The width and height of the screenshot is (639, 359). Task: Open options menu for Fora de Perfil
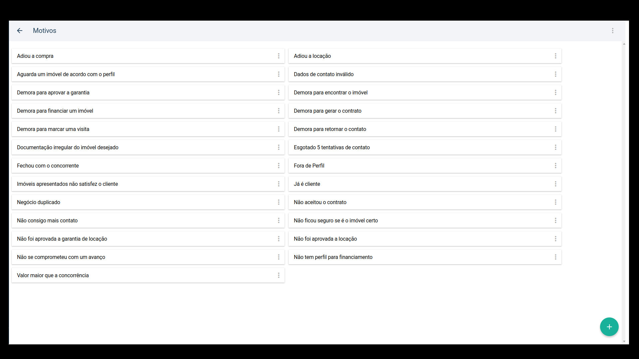[x=555, y=166]
